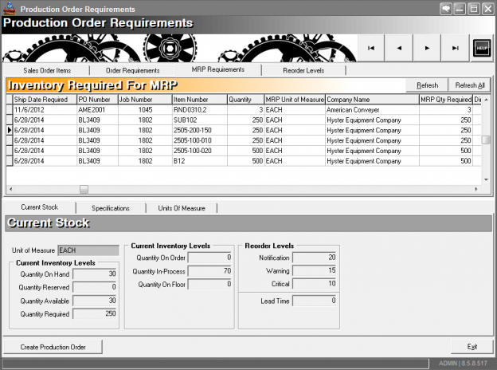
Task: Click American Conveyer company cell
Action: (x=372, y=110)
